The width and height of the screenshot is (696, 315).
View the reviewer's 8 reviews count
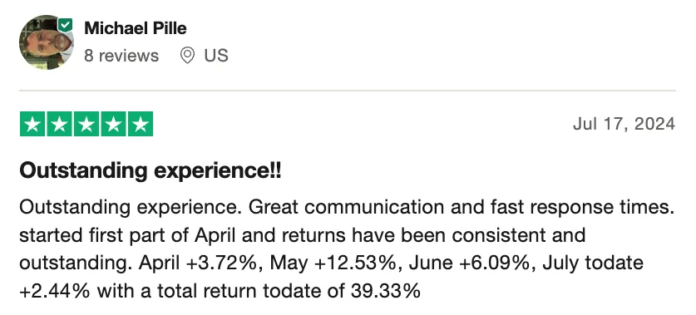tap(121, 56)
